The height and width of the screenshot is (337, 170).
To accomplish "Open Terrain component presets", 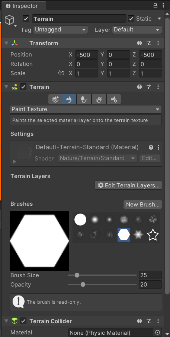I will (149, 87).
